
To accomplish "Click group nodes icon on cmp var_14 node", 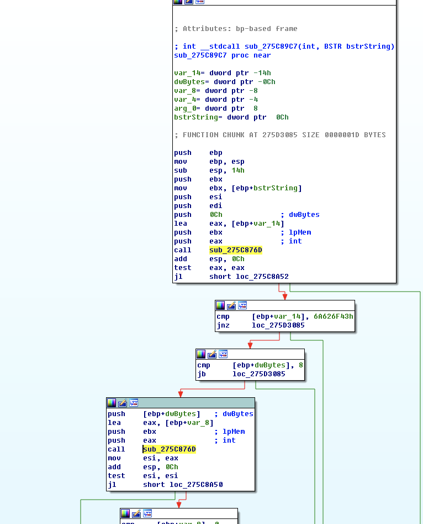I will [242, 305].
